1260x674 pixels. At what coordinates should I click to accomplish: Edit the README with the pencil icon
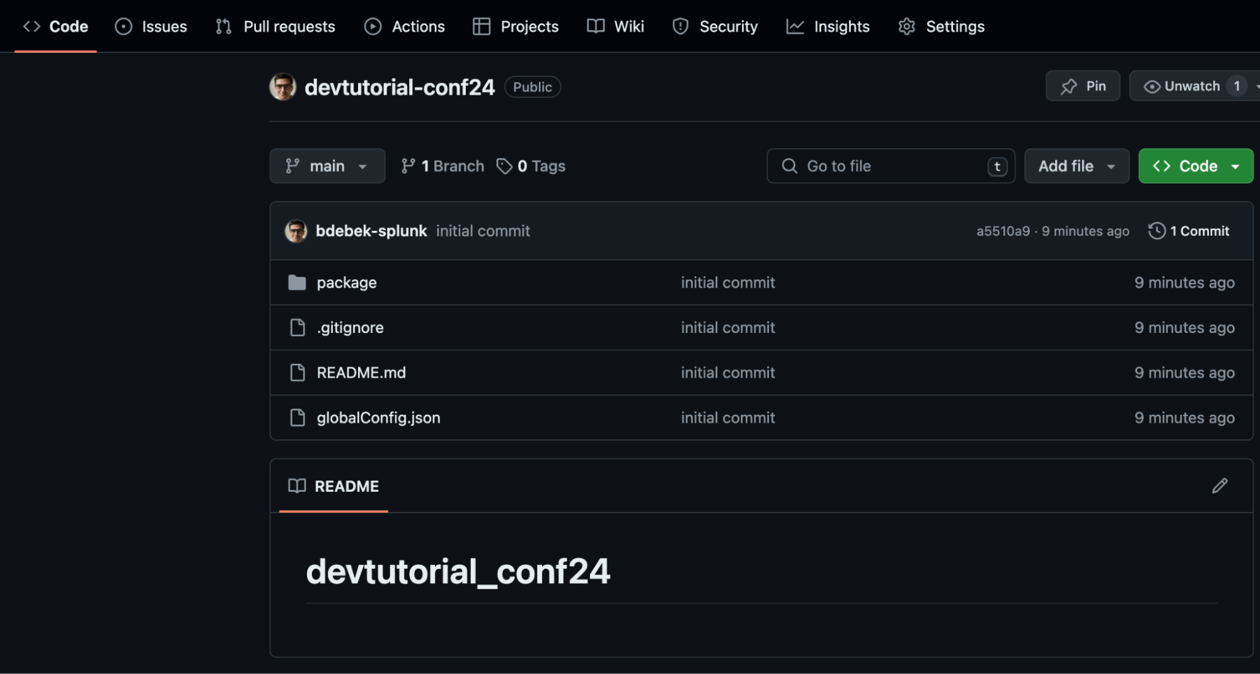point(1220,485)
